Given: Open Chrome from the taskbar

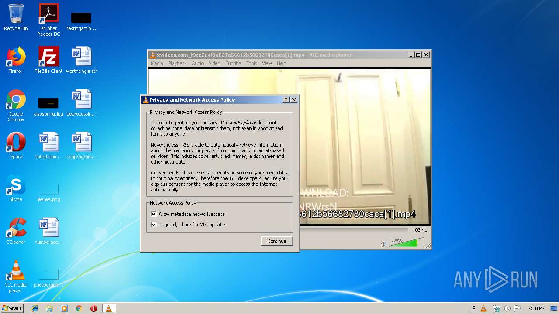Looking at the screenshot, I should [x=79, y=308].
